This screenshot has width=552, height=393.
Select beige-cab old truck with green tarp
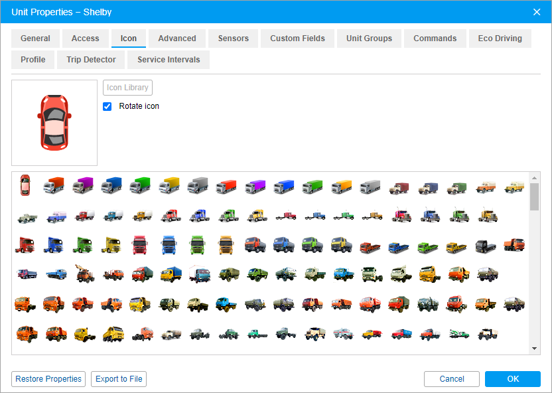pyautogui.click(x=456, y=188)
